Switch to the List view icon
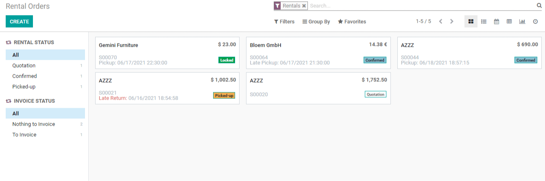 [x=484, y=22]
